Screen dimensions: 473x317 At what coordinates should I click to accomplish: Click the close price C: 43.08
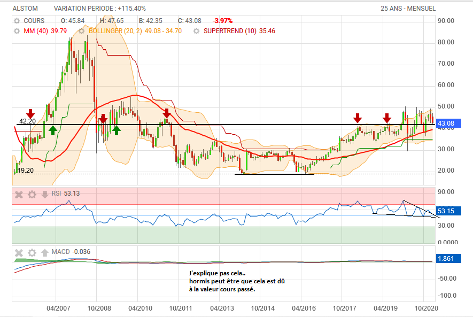tap(189, 21)
